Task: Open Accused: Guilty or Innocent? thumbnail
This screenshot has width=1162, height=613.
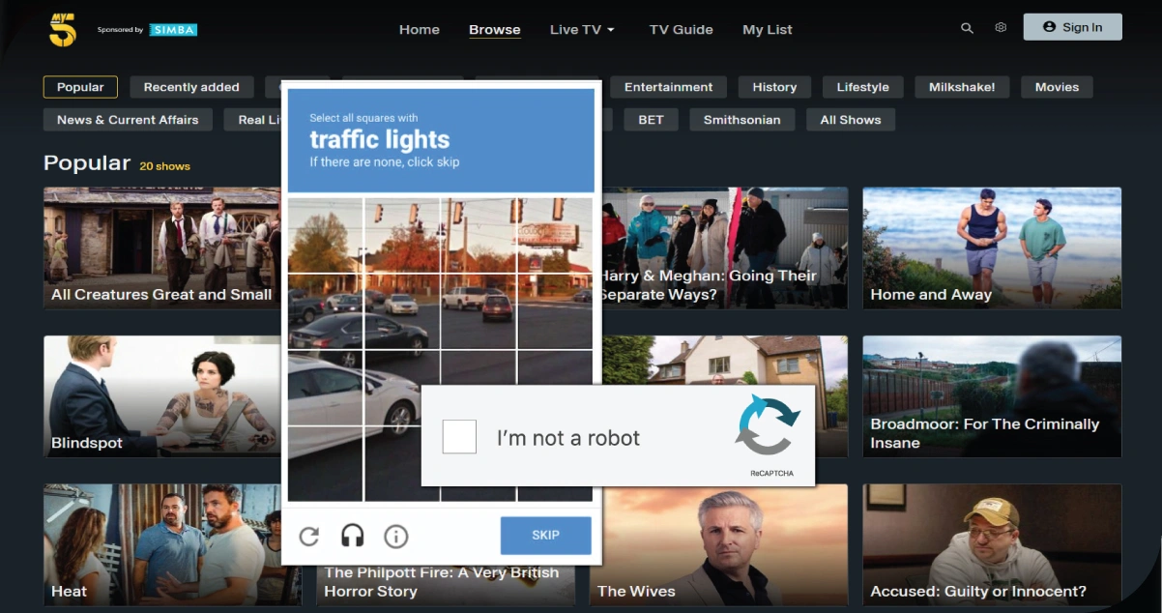Action: (992, 544)
